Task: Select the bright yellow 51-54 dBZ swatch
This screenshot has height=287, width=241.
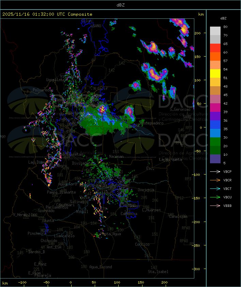Action: pos(215,74)
